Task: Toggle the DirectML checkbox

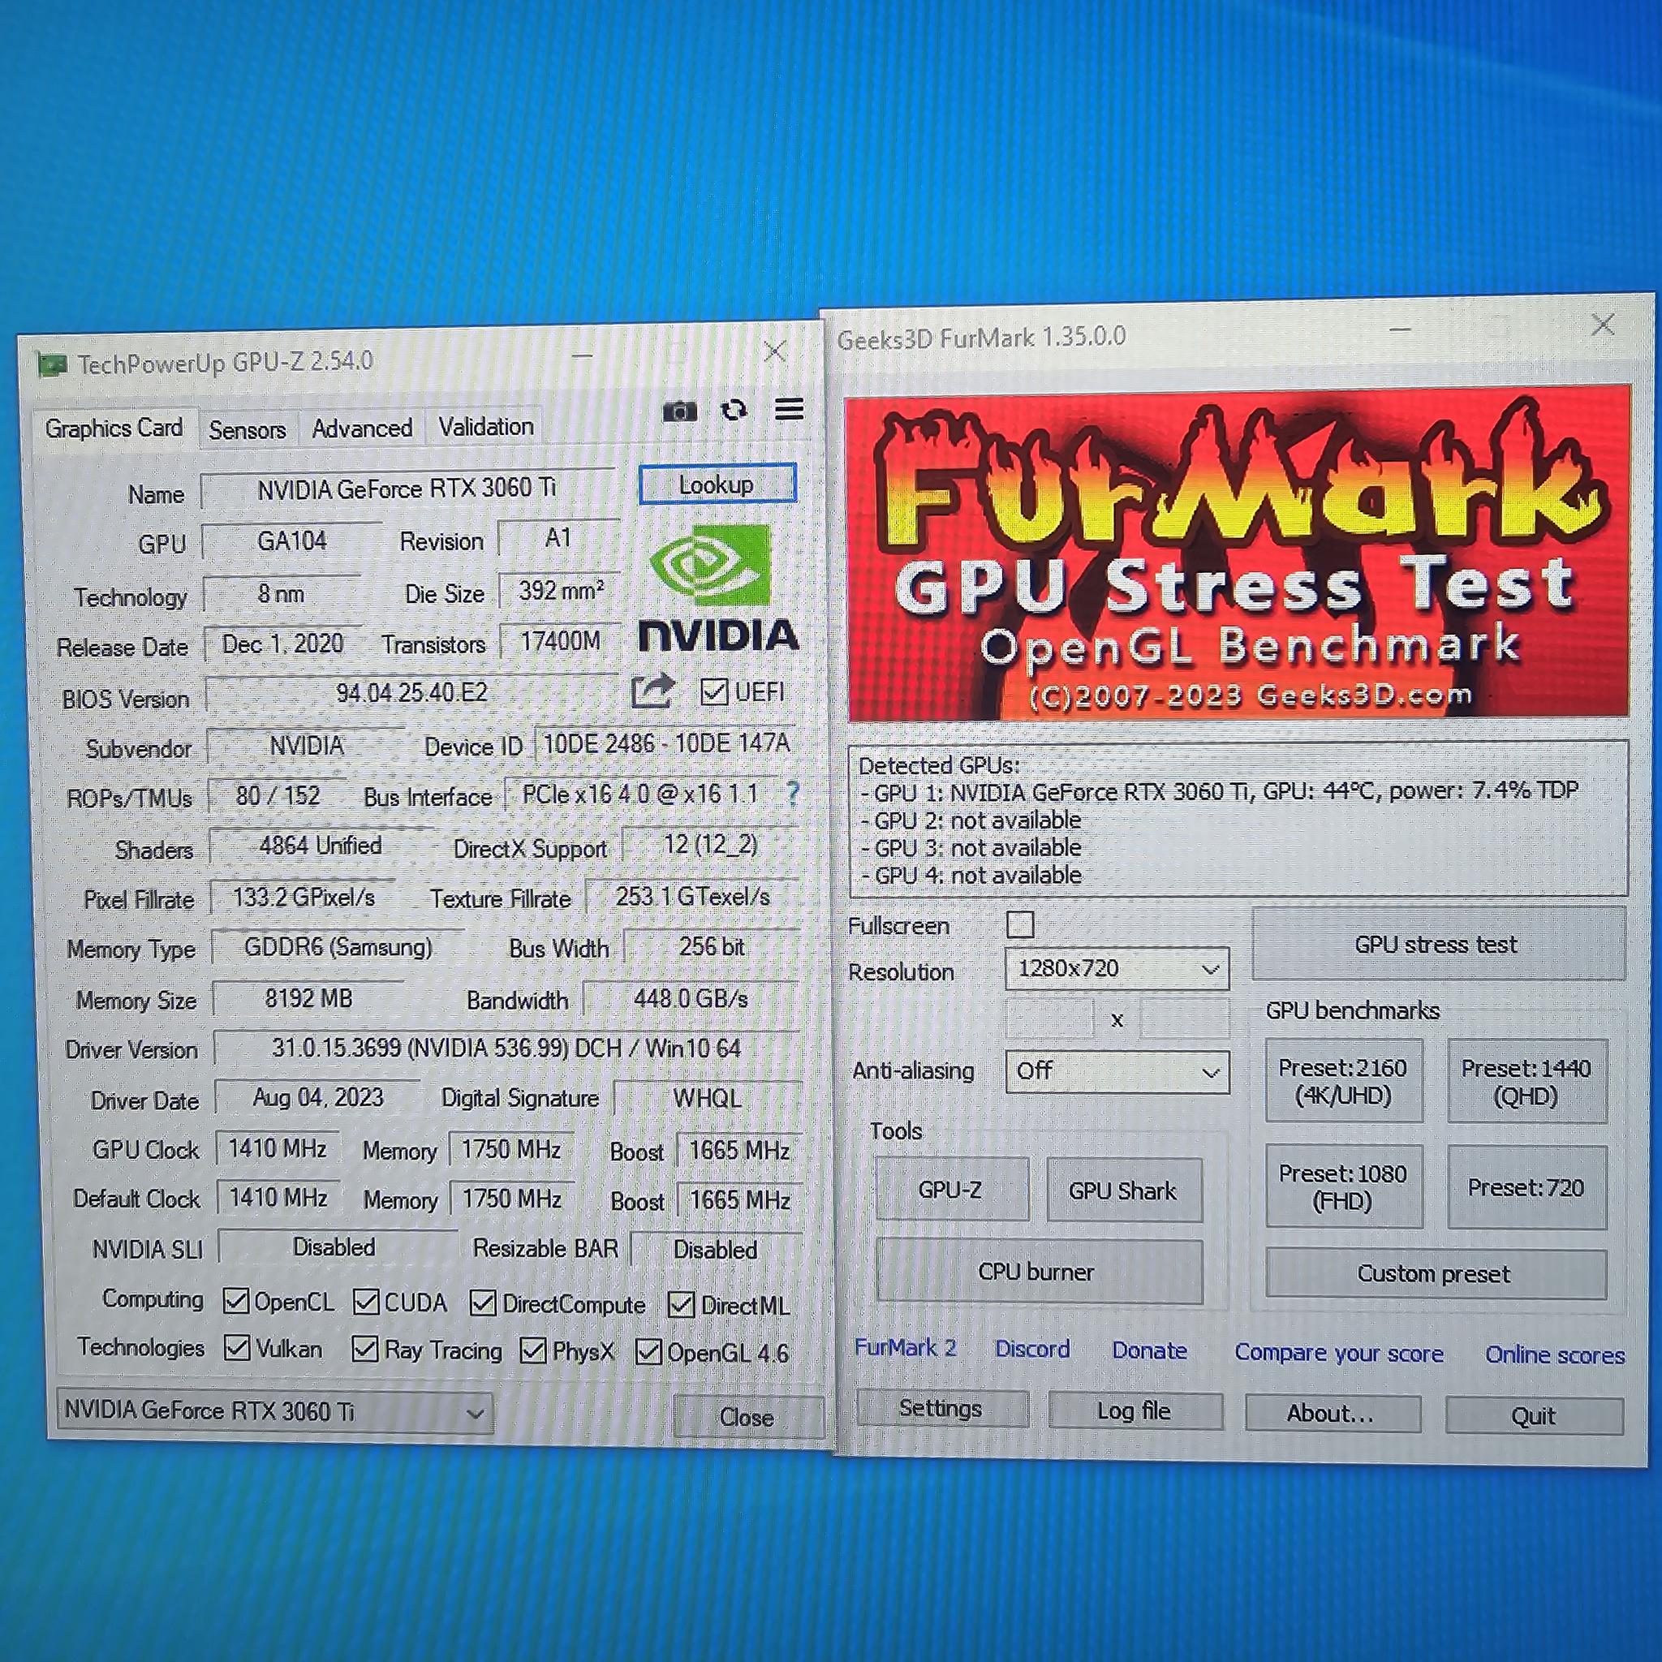Action: click(682, 1304)
